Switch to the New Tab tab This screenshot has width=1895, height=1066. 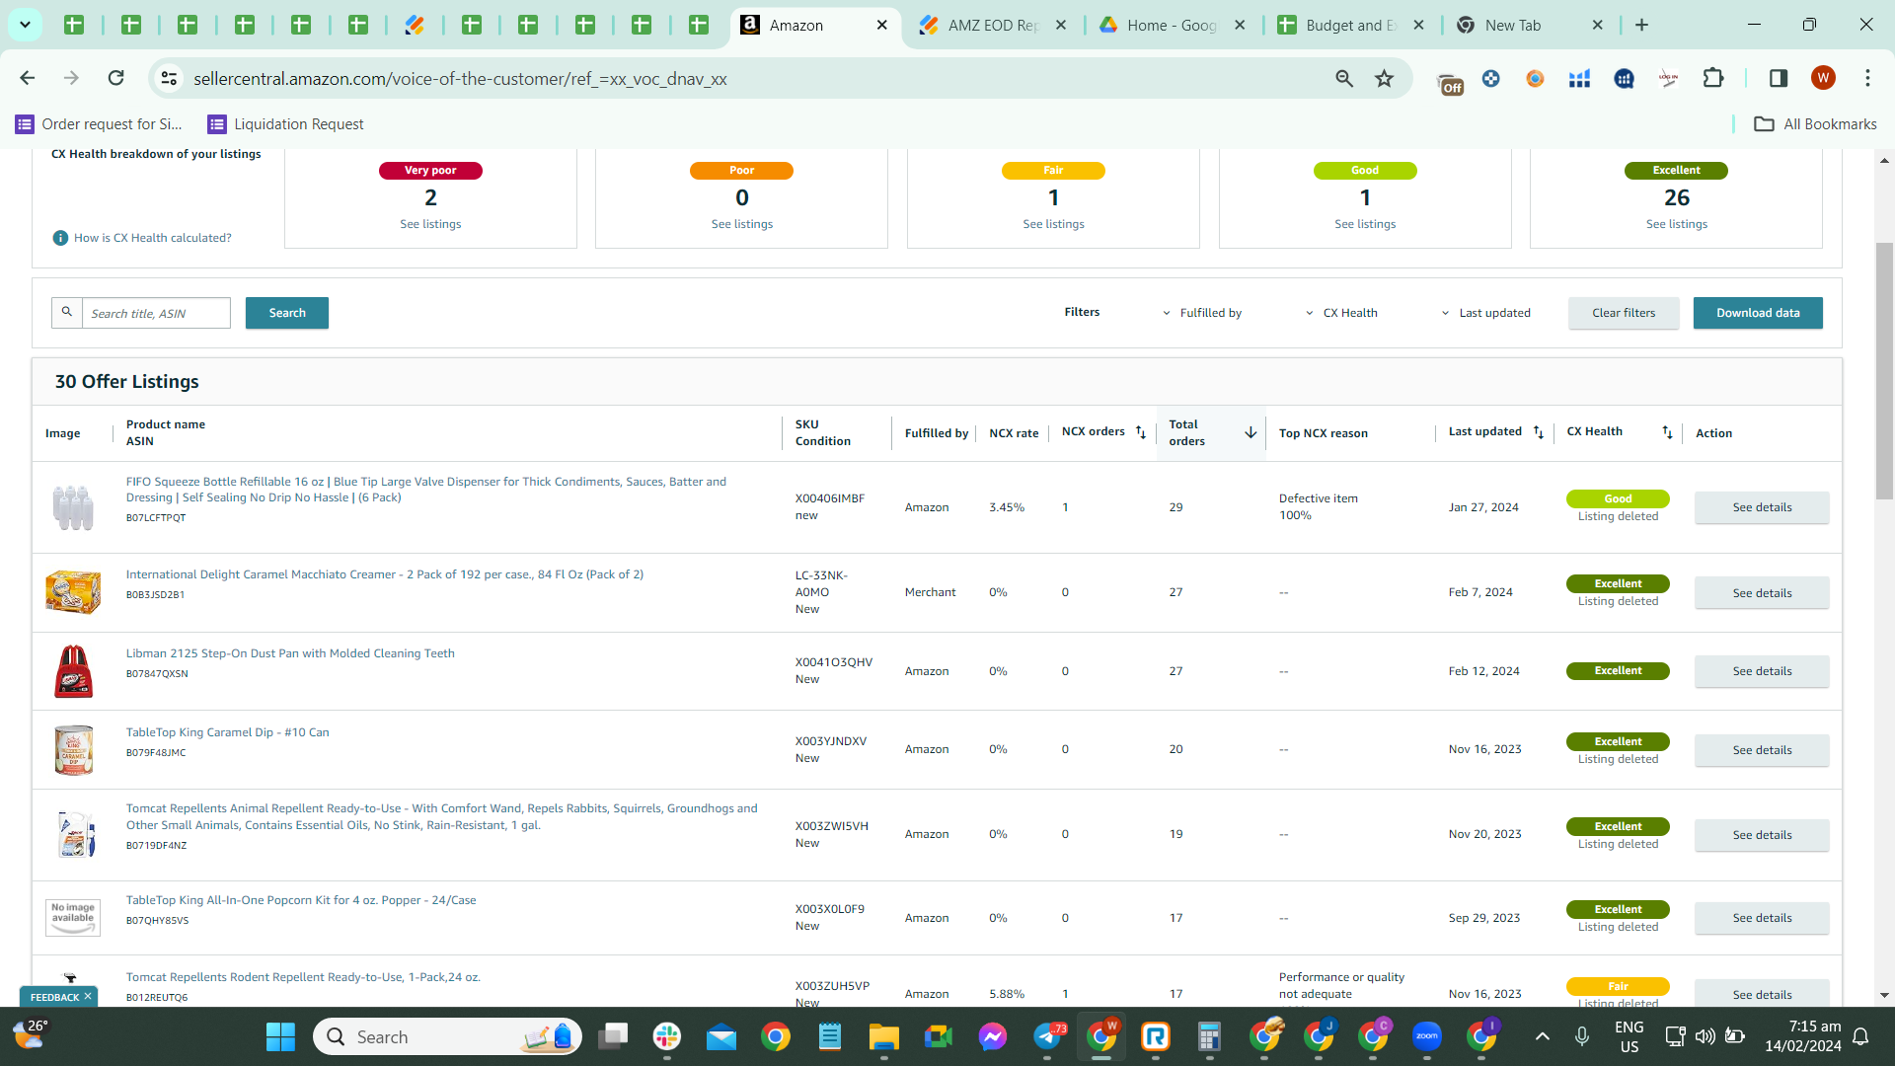click(x=1531, y=26)
